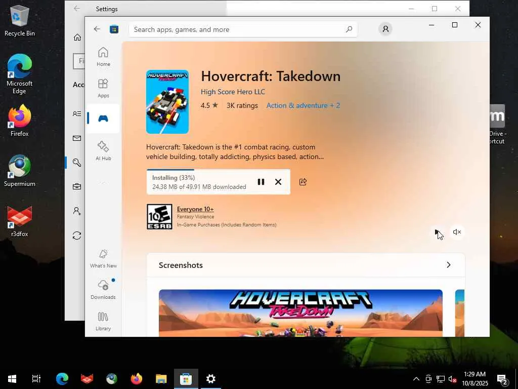This screenshot has width=518, height=389.
Task: Cancel the installation with X button
Action: click(x=278, y=182)
